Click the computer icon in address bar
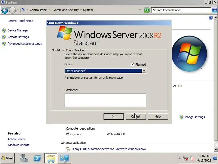 pyautogui.click(x=23, y=10)
